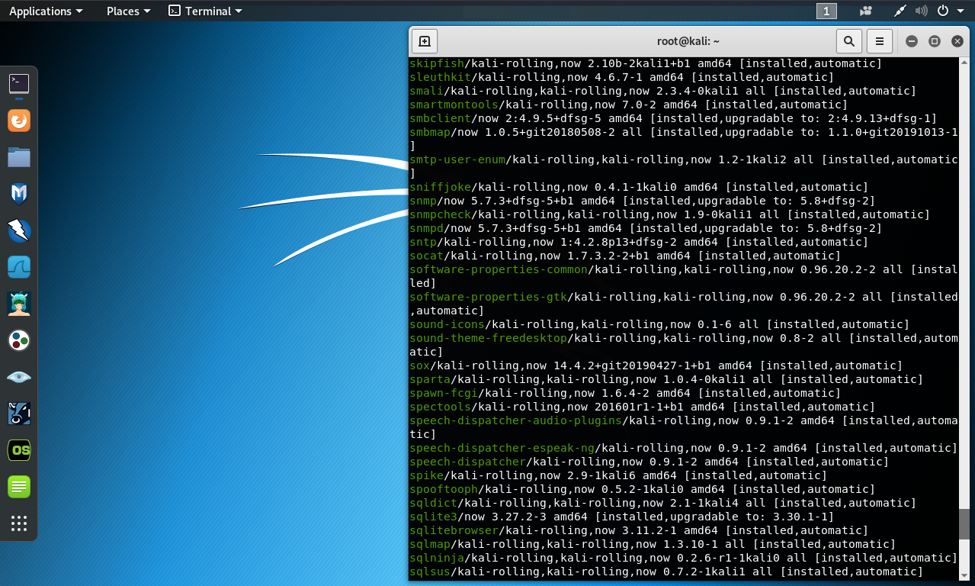Launch Metasploit from the dock
975x586 pixels.
pyautogui.click(x=19, y=194)
